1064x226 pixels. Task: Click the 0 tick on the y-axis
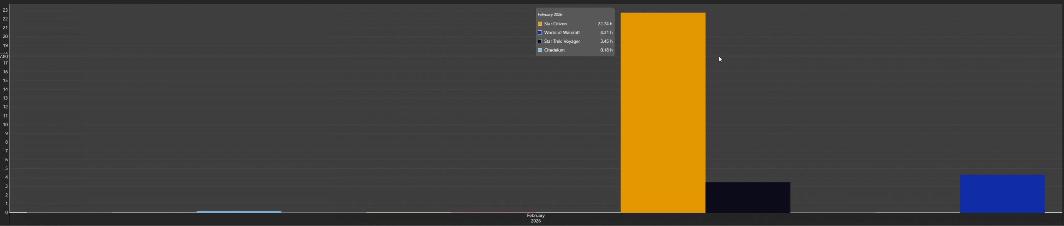click(x=7, y=212)
